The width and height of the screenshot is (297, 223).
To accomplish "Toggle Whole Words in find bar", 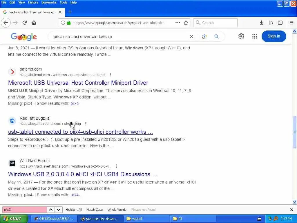I will 117,210.
